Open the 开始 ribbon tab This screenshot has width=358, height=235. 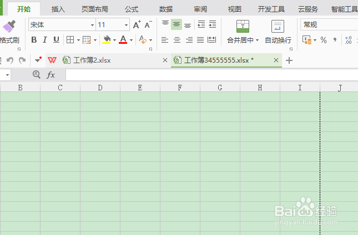pos(24,9)
